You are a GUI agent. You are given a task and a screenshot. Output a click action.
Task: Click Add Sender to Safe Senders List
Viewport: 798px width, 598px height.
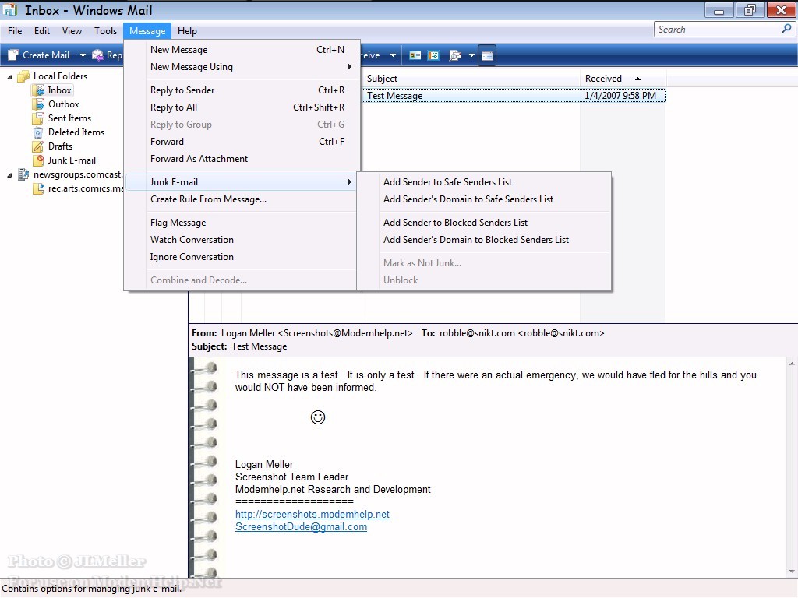click(x=484, y=182)
